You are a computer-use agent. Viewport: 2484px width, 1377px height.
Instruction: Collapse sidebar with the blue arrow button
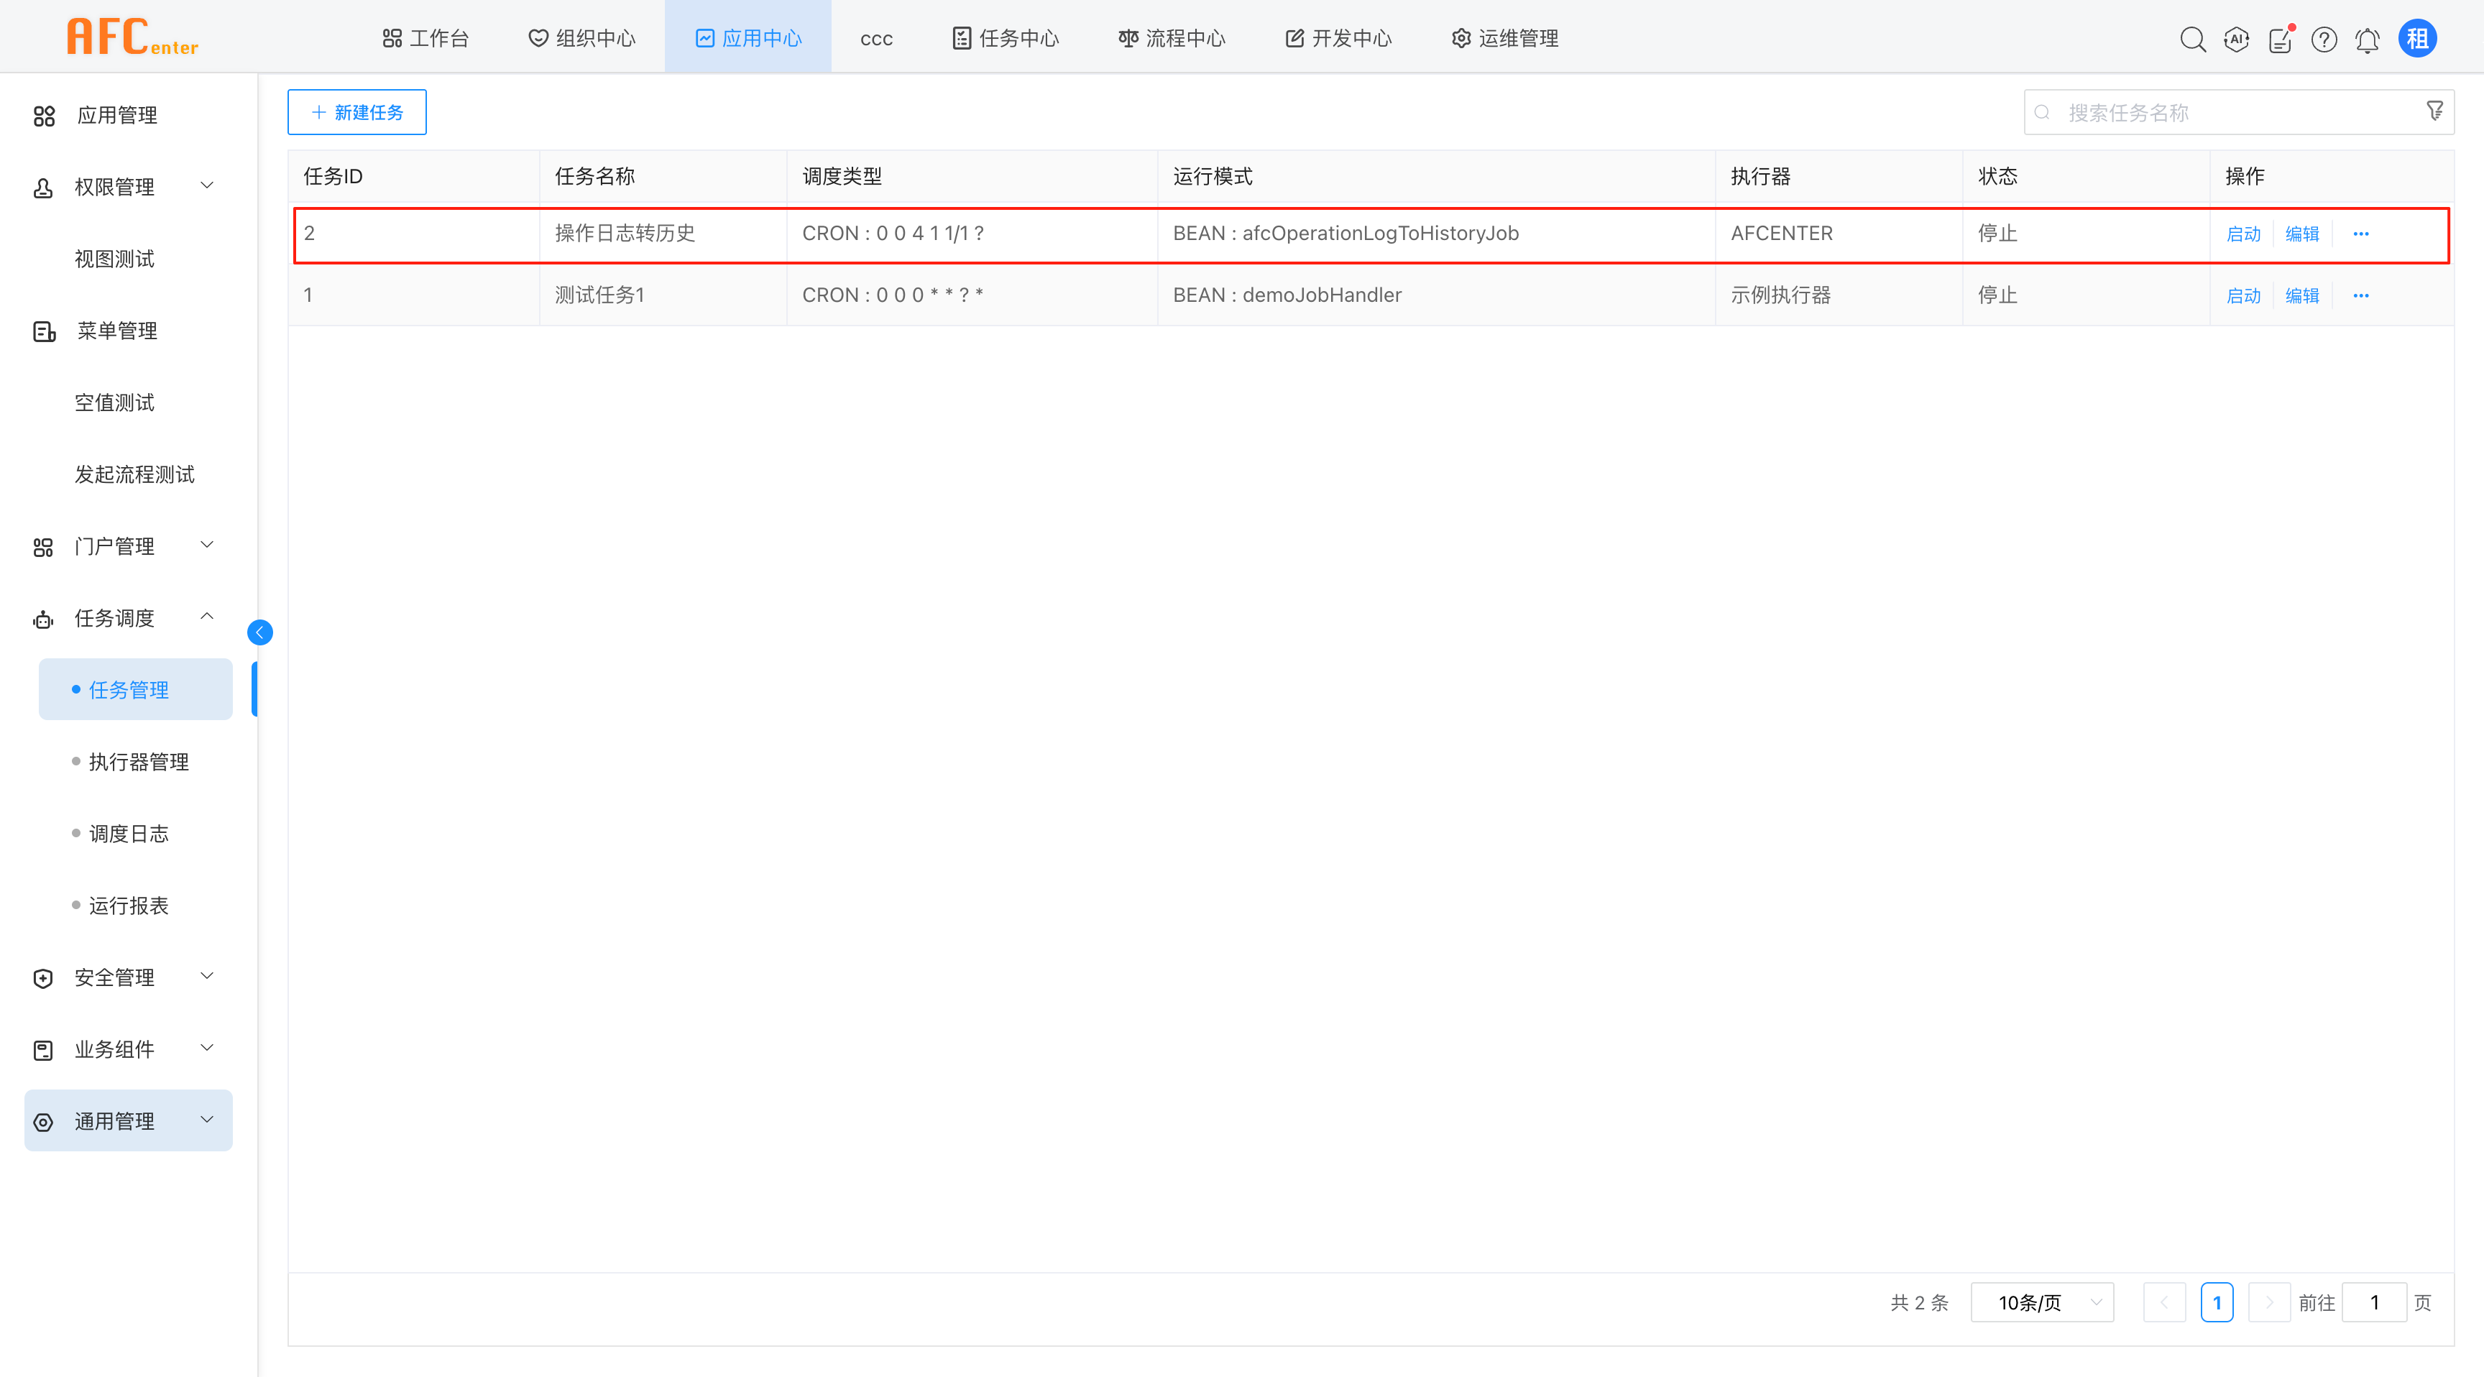pyautogui.click(x=259, y=632)
